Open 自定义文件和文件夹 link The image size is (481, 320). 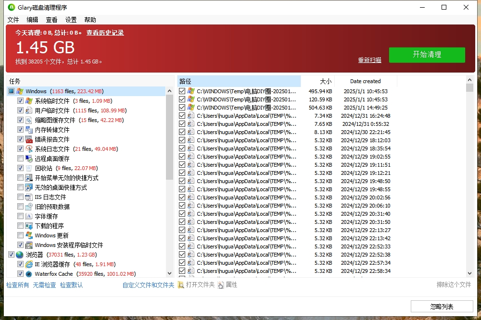(149, 285)
